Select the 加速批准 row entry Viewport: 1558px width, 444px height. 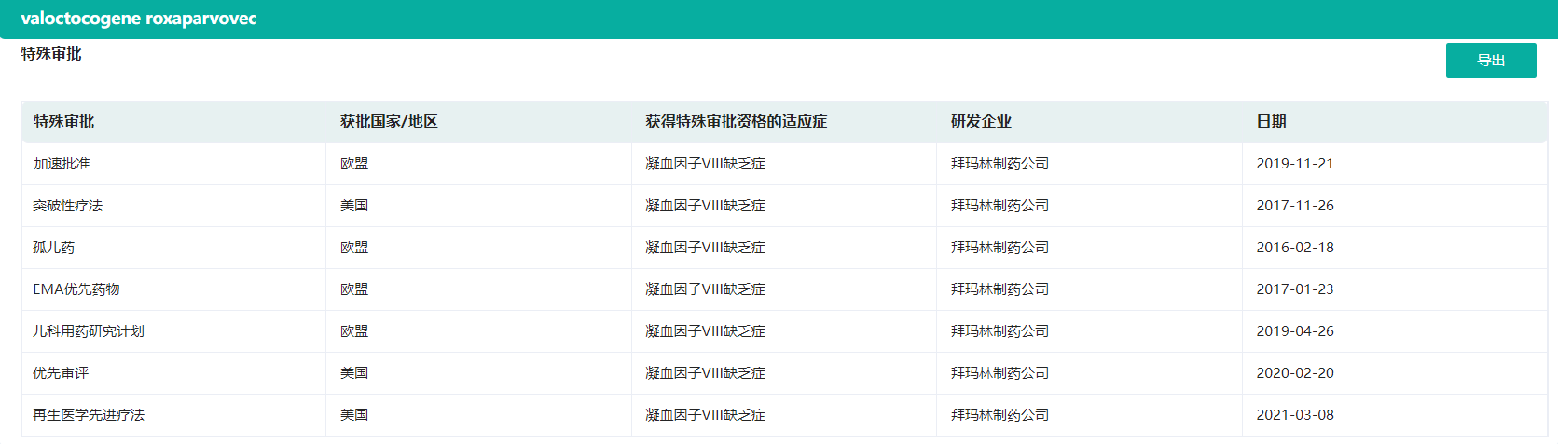pyautogui.click(x=62, y=164)
